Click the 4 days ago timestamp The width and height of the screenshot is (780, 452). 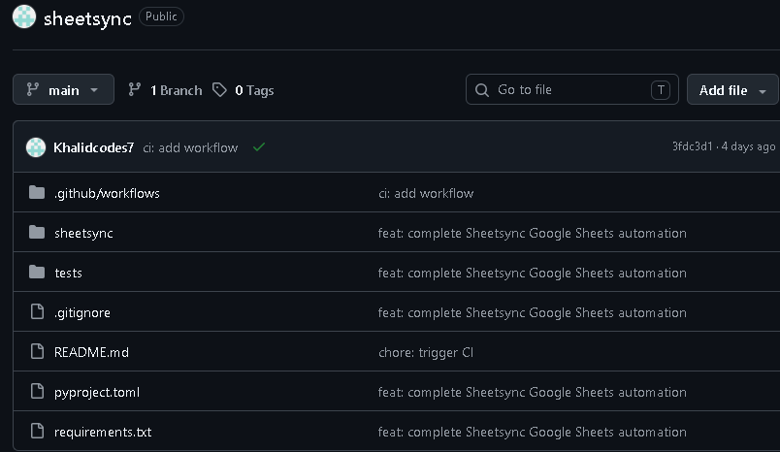(x=748, y=146)
